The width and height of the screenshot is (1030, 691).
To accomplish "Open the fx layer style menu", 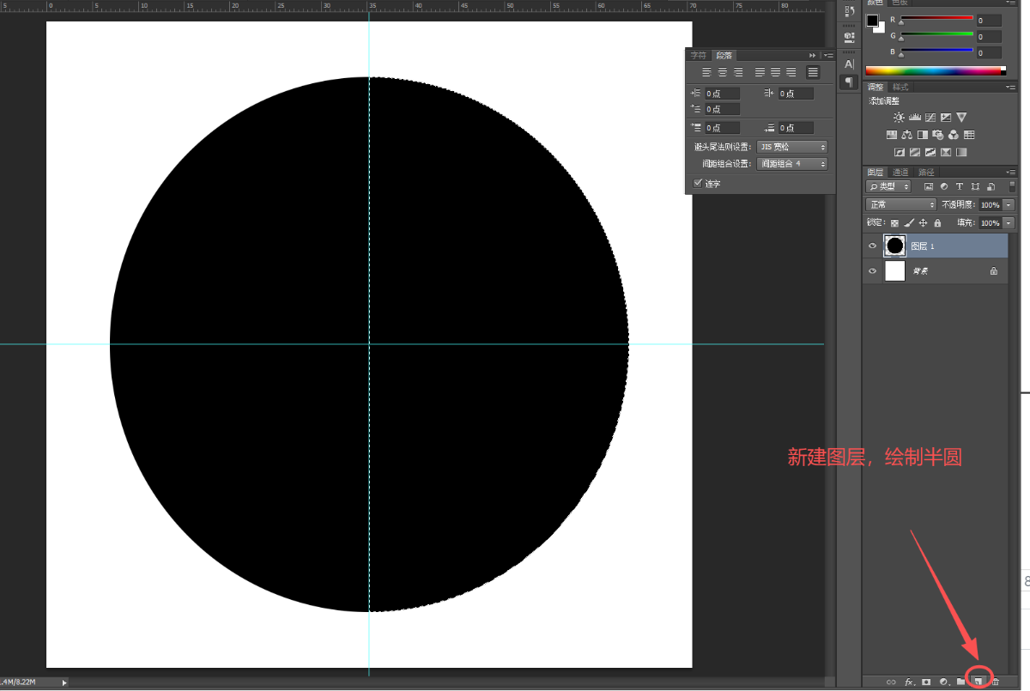I will [x=908, y=682].
